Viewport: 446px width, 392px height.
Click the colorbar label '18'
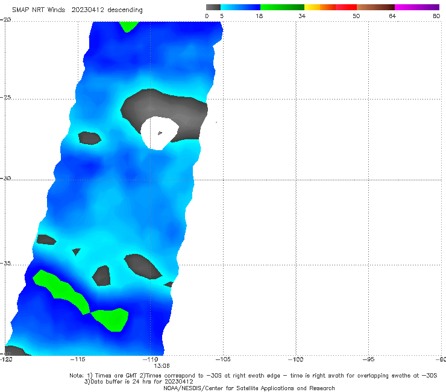pyautogui.click(x=259, y=16)
